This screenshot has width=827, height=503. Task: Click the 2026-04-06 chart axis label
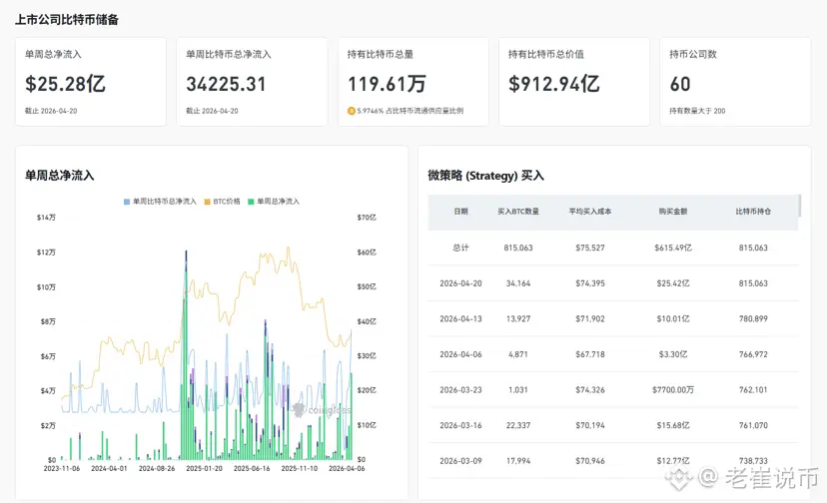click(347, 468)
